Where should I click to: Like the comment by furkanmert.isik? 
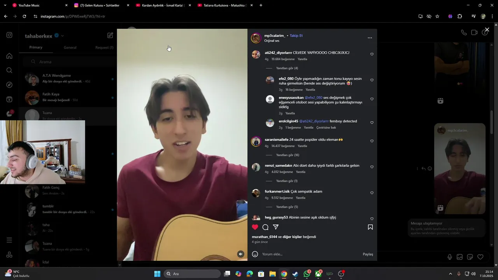click(x=372, y=193)
